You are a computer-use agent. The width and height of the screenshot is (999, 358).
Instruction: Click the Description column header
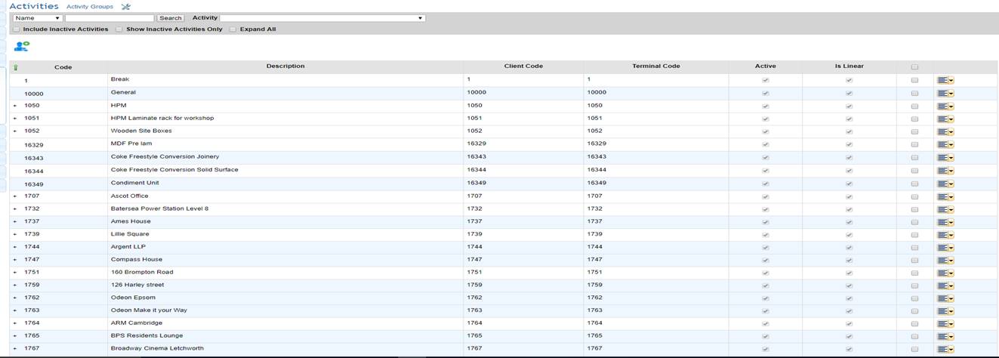285,66
